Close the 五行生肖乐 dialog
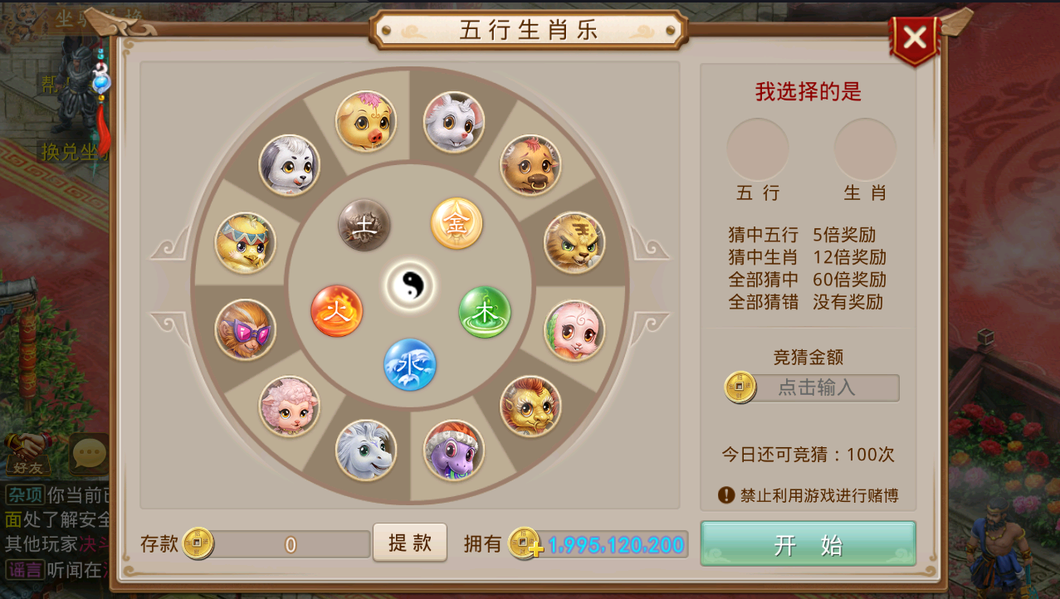Screen dimensions: 1060x599 click(x=915, y=38)
